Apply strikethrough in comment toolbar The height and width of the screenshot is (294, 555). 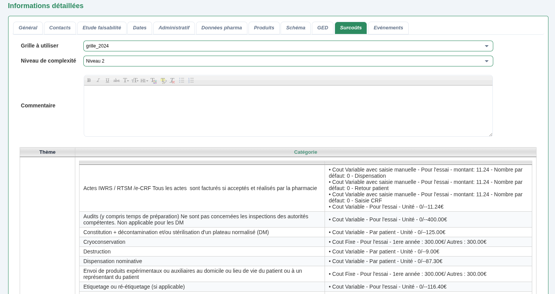click(117, 80)
